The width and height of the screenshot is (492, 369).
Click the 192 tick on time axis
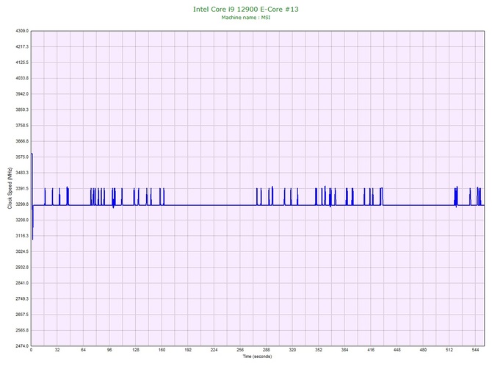click(188, 350)
